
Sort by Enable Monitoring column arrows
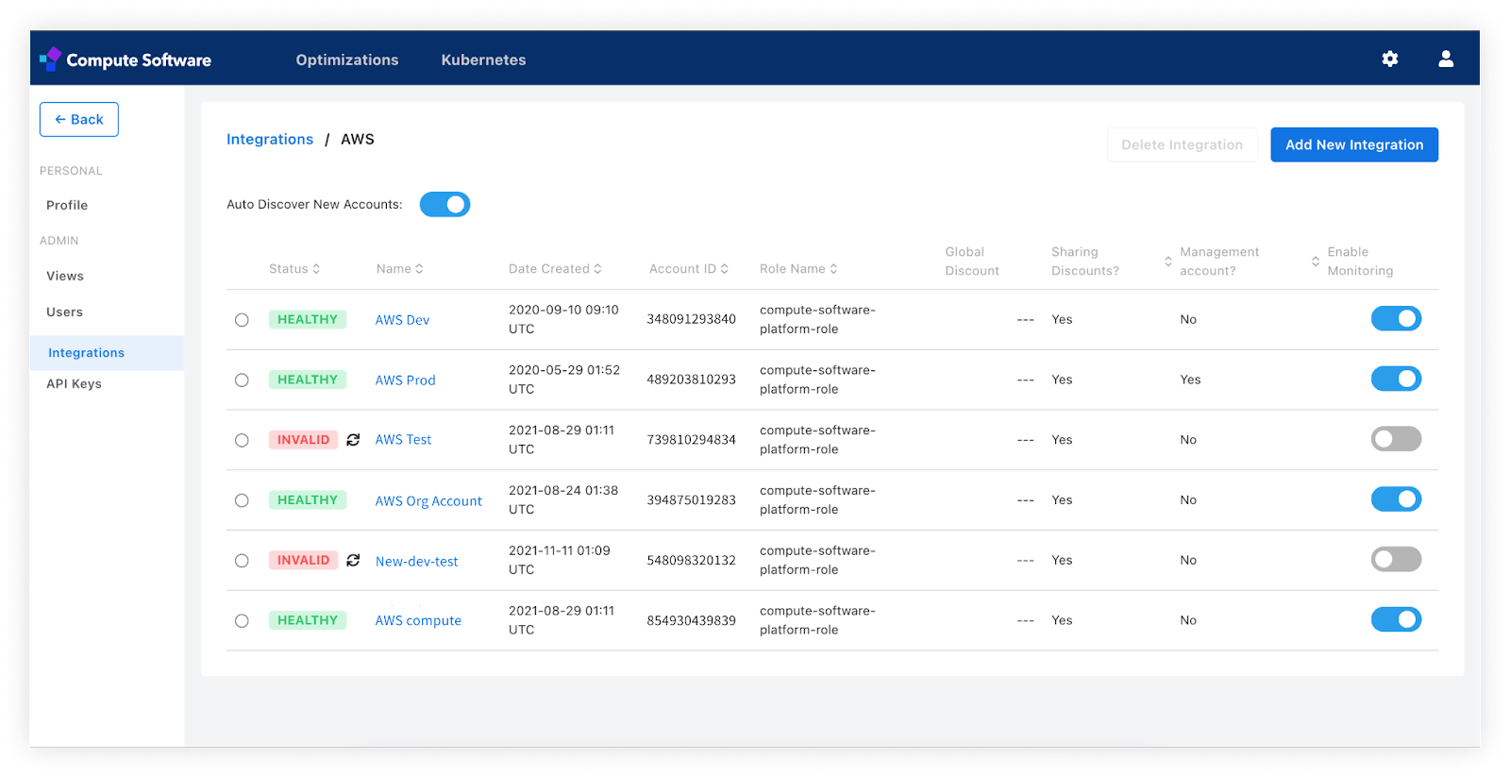pyautogui.click(x=1315, y=262)
